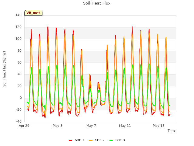This screenshot has width=194, height=146.
Task: Click the orange SHF 2 legend swatch
Action: [x=91, y=141]
